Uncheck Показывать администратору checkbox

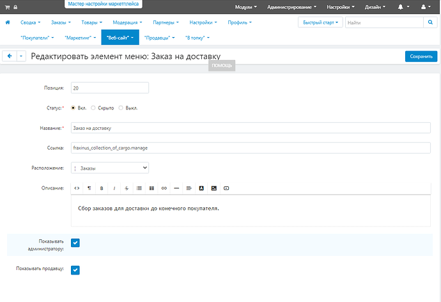(75, 242)
